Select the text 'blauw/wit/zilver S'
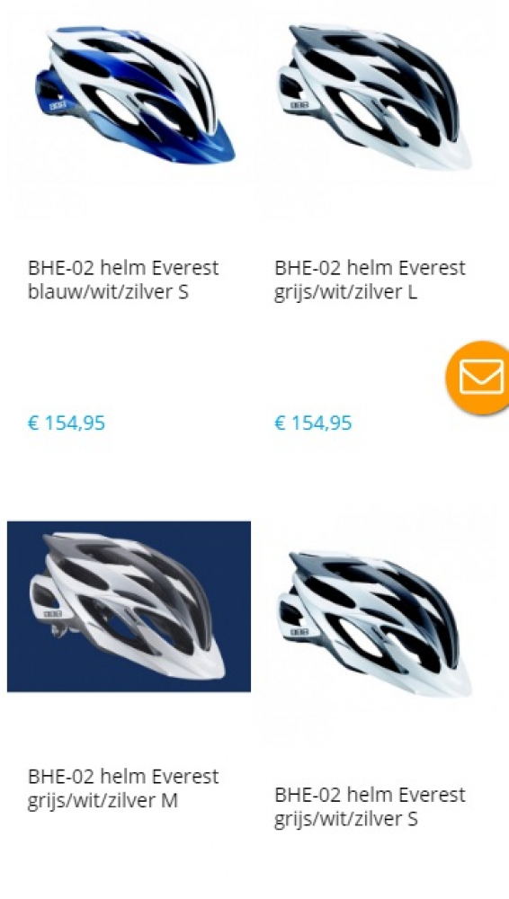 [x=108, y=292]
